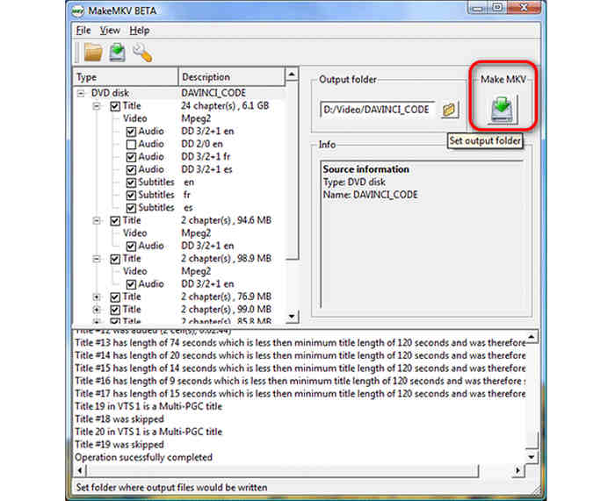The image size is (615, 501).
Task: Open preferences with the wrench icon
Action: [x=142, y=53]
